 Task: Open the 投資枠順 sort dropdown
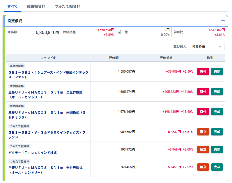click(206, 47)
